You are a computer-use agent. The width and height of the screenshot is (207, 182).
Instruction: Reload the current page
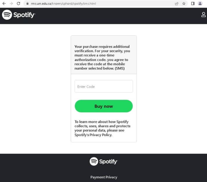(19, 3)
